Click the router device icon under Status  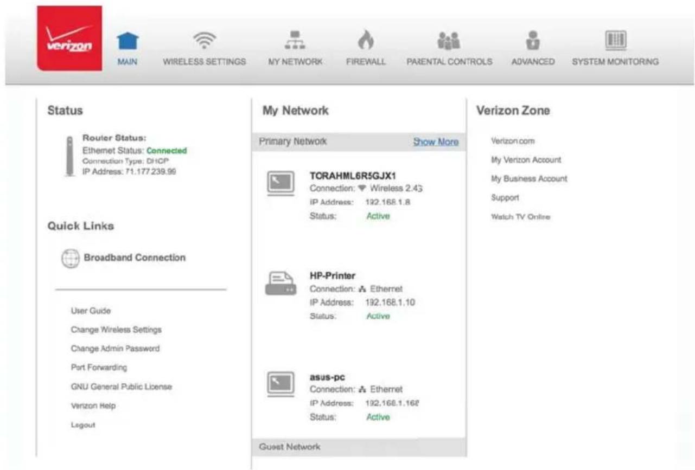(69, 156)
